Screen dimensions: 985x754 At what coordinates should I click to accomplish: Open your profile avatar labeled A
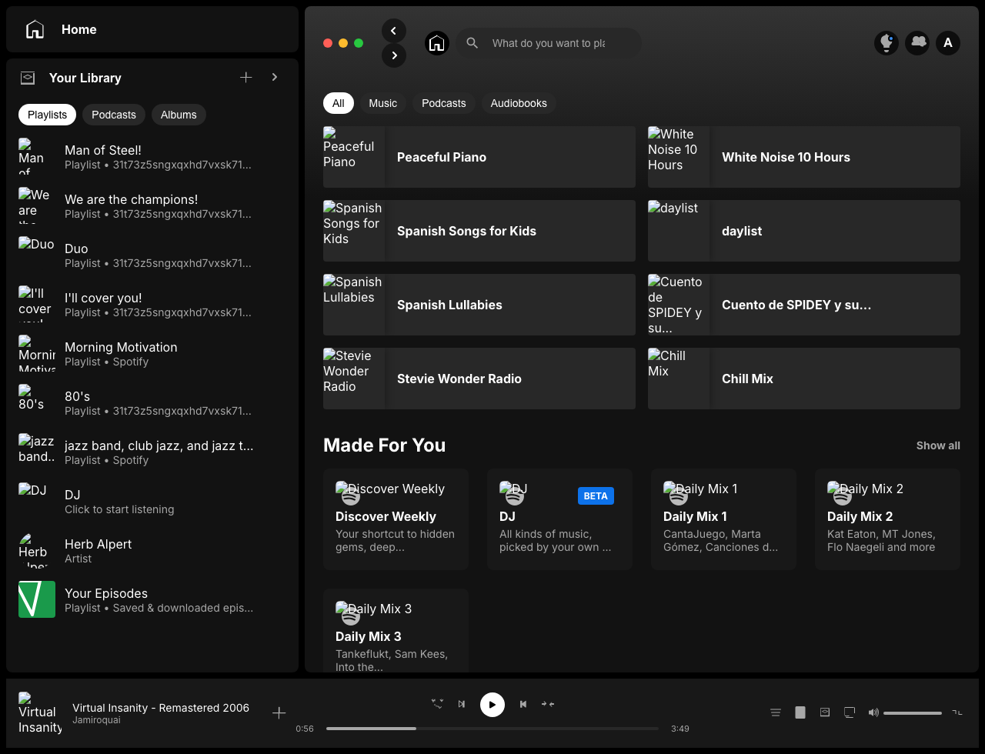click(948, 43)
